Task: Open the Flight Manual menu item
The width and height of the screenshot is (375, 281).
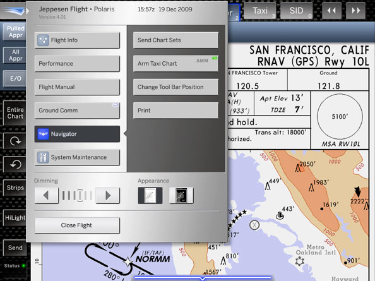Action: 77,87
